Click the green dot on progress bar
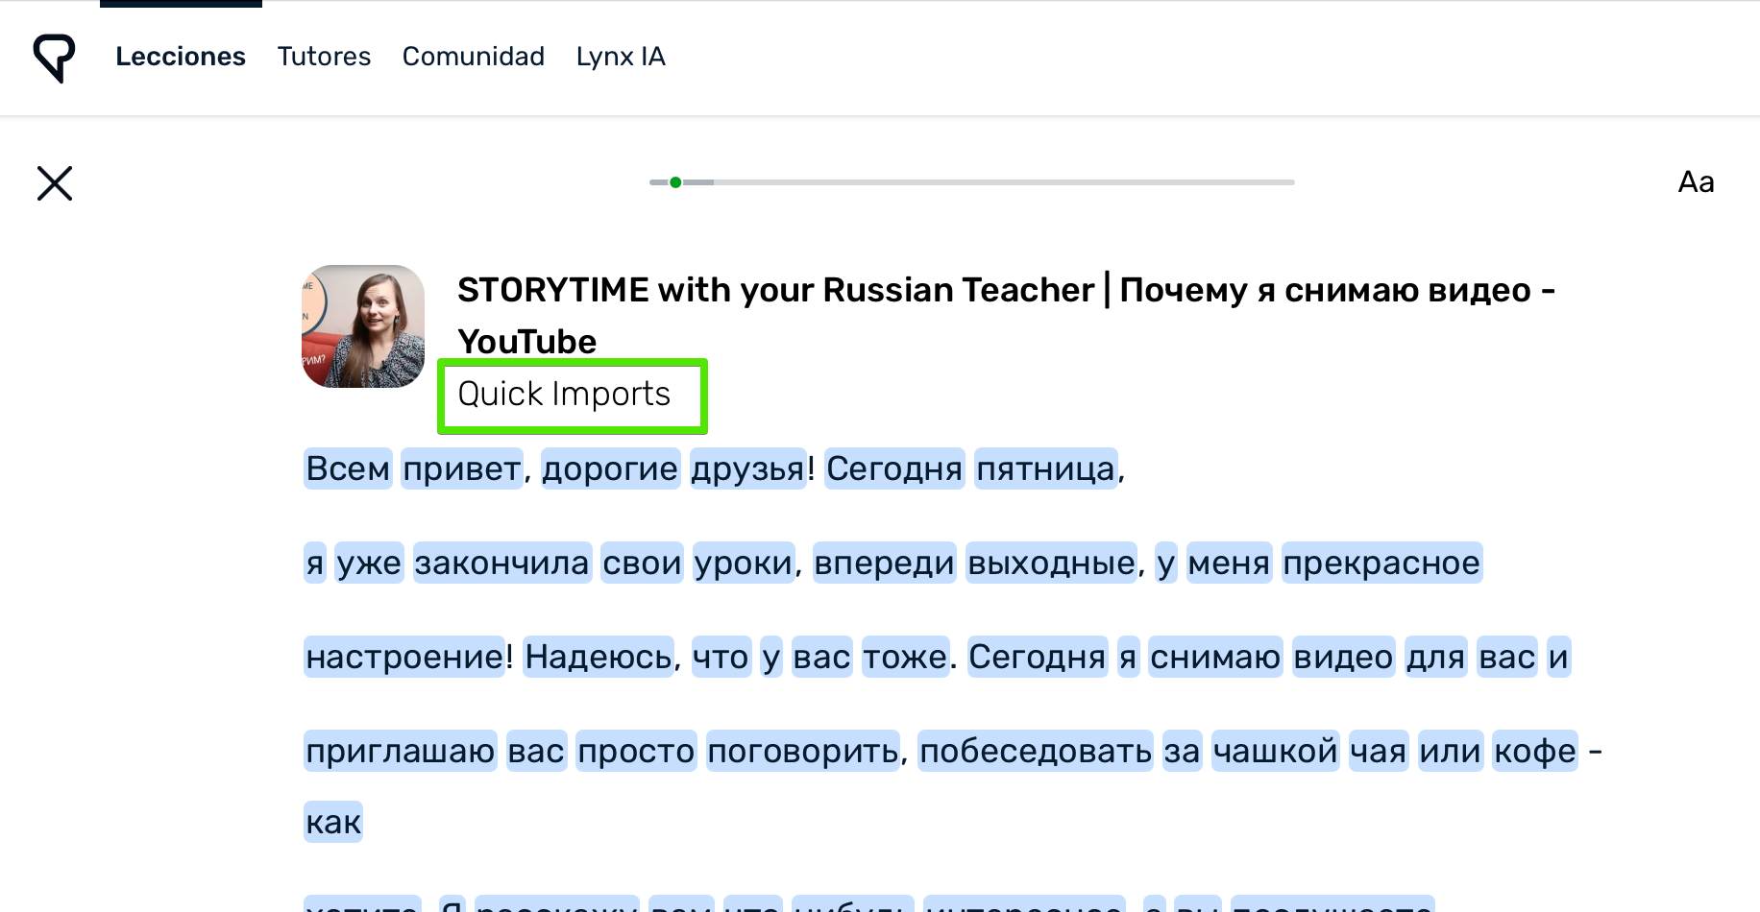Image resolution: width=1760 pixels, height=912 pixels. click(676, 182)
